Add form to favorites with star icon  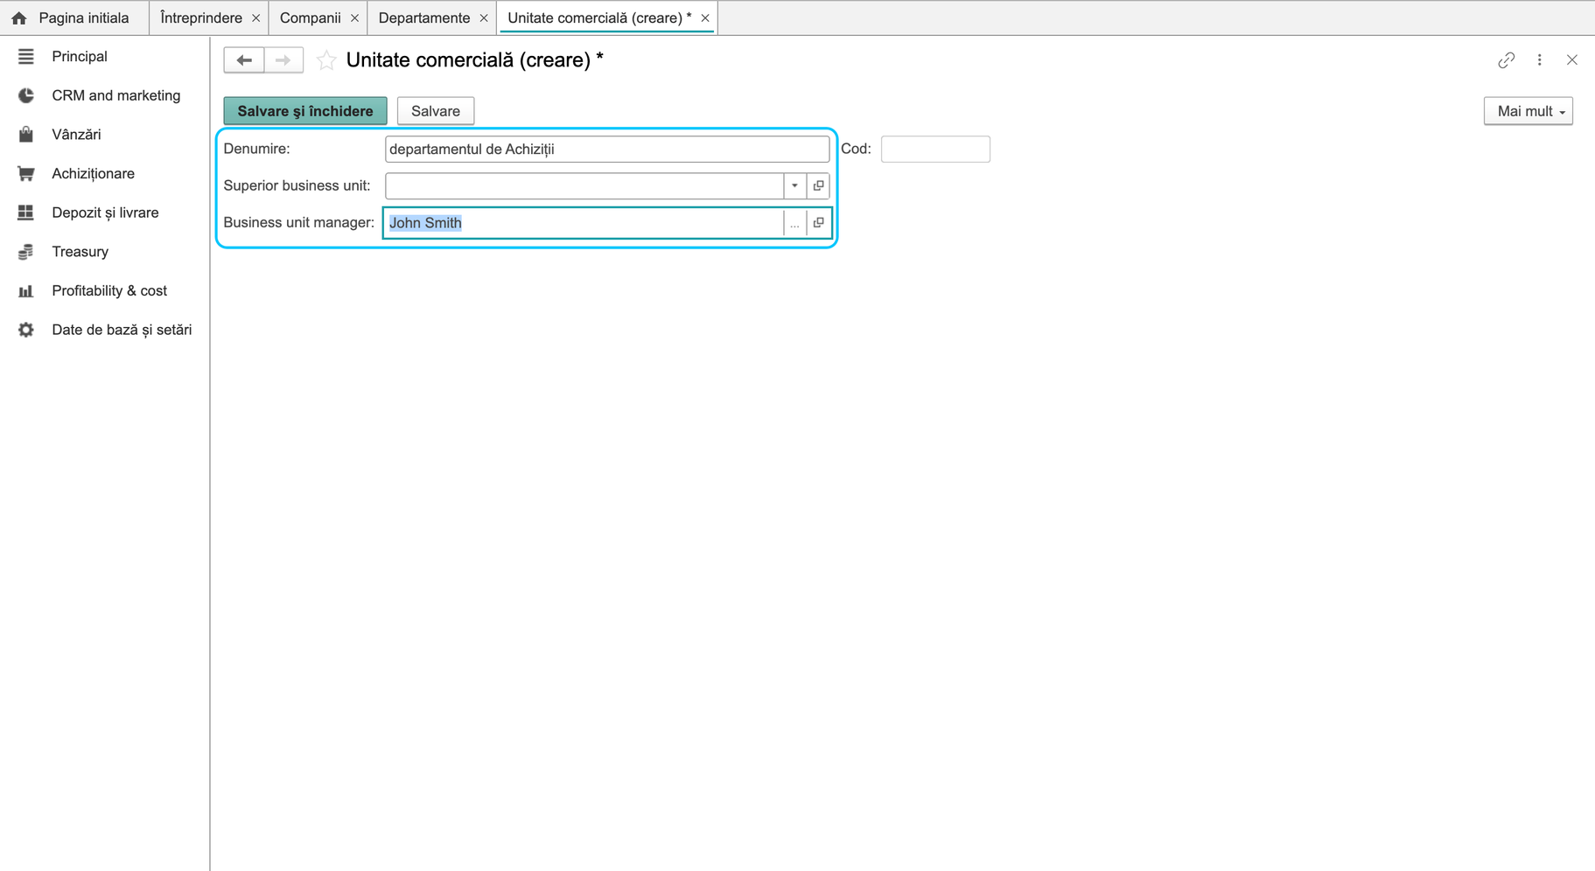[x=326, y=60]
